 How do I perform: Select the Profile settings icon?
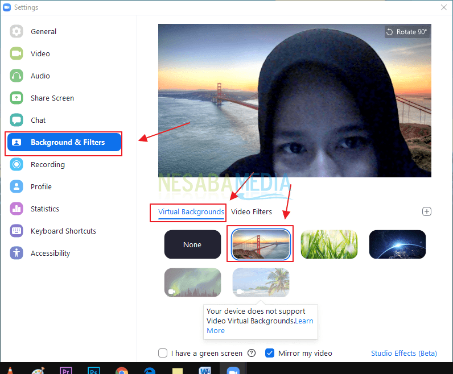pyautogui.click(x=17, y=186)
